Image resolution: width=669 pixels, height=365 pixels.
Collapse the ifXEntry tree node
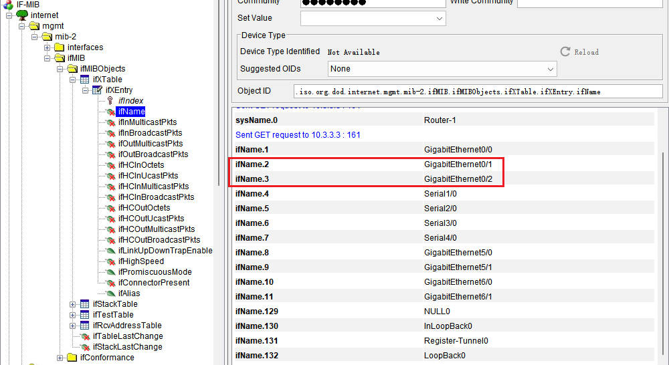[86, 90]
